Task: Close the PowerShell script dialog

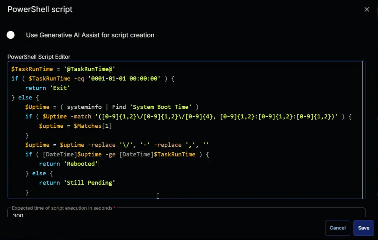Action: click(x=367, y=9)
